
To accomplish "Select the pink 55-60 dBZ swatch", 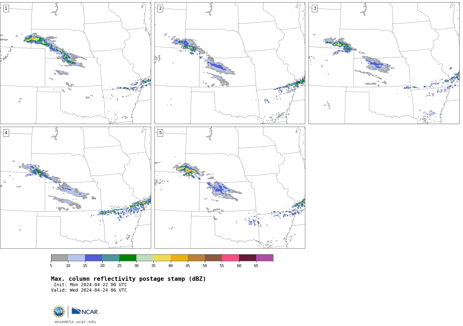I will click(230, 258).
